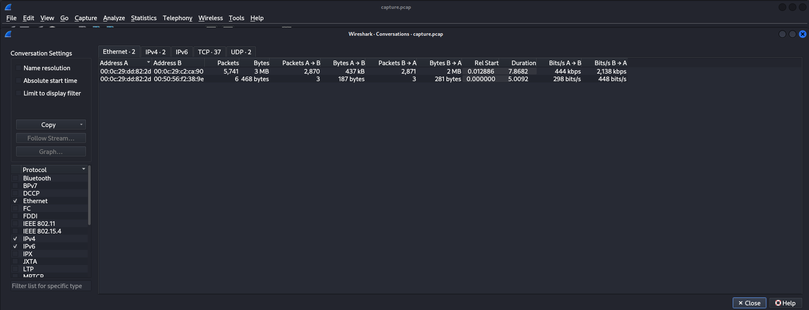Enable Absolute start time checkbox

point(19,80)
